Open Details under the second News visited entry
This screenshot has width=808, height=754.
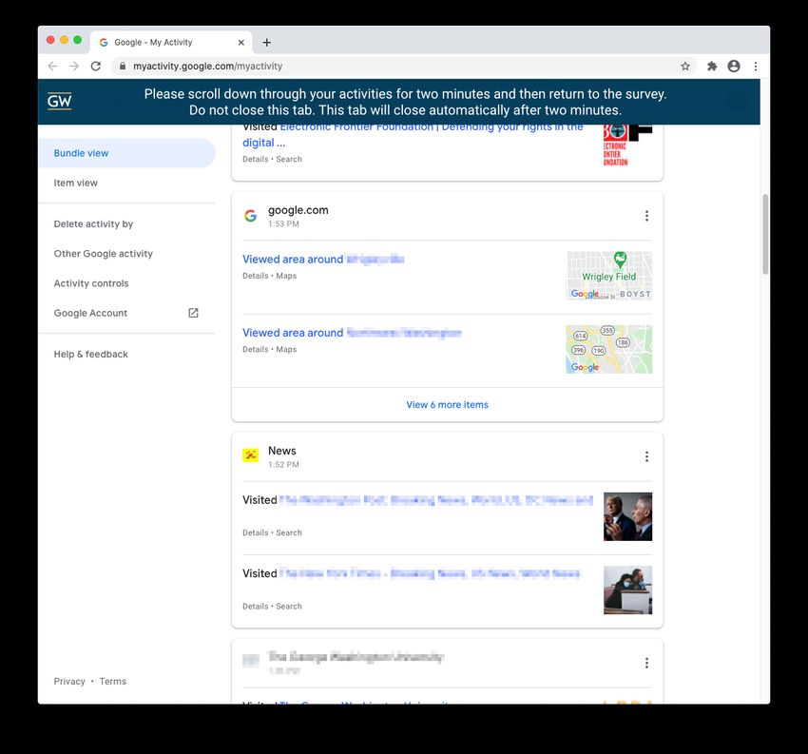click(256, 607)
